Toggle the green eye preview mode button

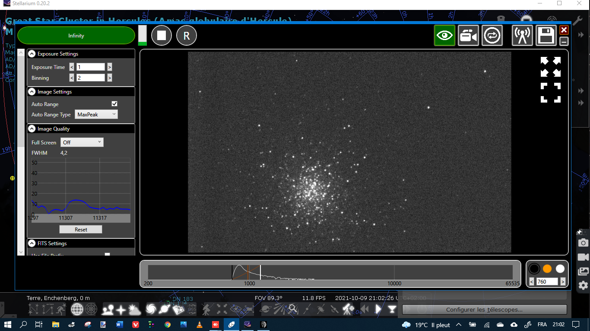coord(445,35)
